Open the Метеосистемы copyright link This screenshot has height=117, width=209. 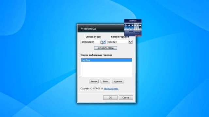point(111,88)
